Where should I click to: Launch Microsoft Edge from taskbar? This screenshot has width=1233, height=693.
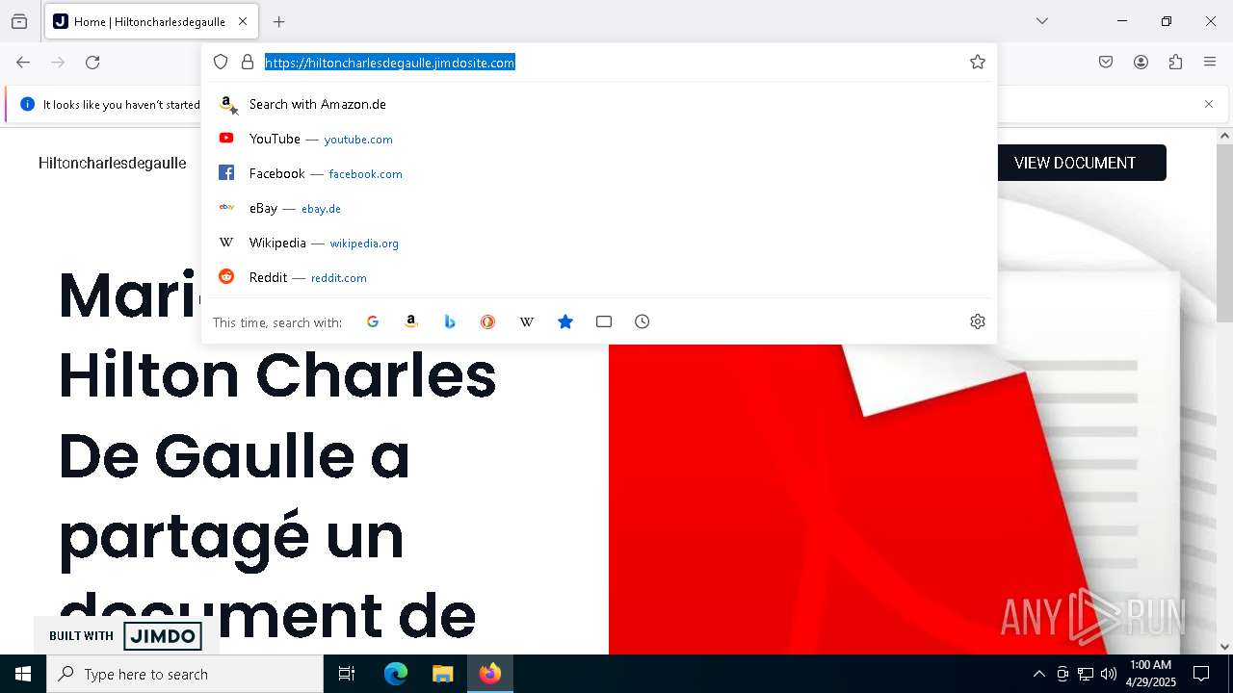396,674
